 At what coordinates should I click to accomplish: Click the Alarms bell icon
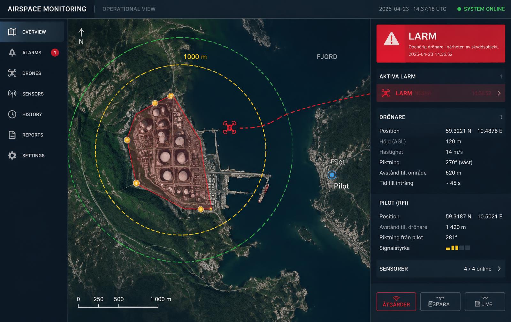12,53
